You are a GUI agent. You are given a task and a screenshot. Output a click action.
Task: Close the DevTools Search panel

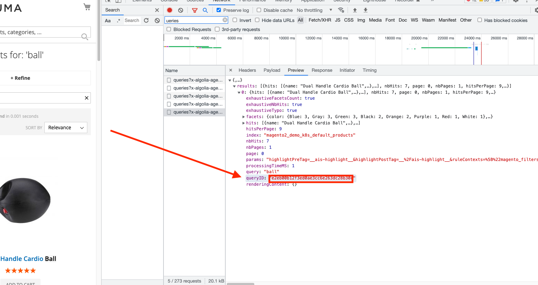click(157, 10)
